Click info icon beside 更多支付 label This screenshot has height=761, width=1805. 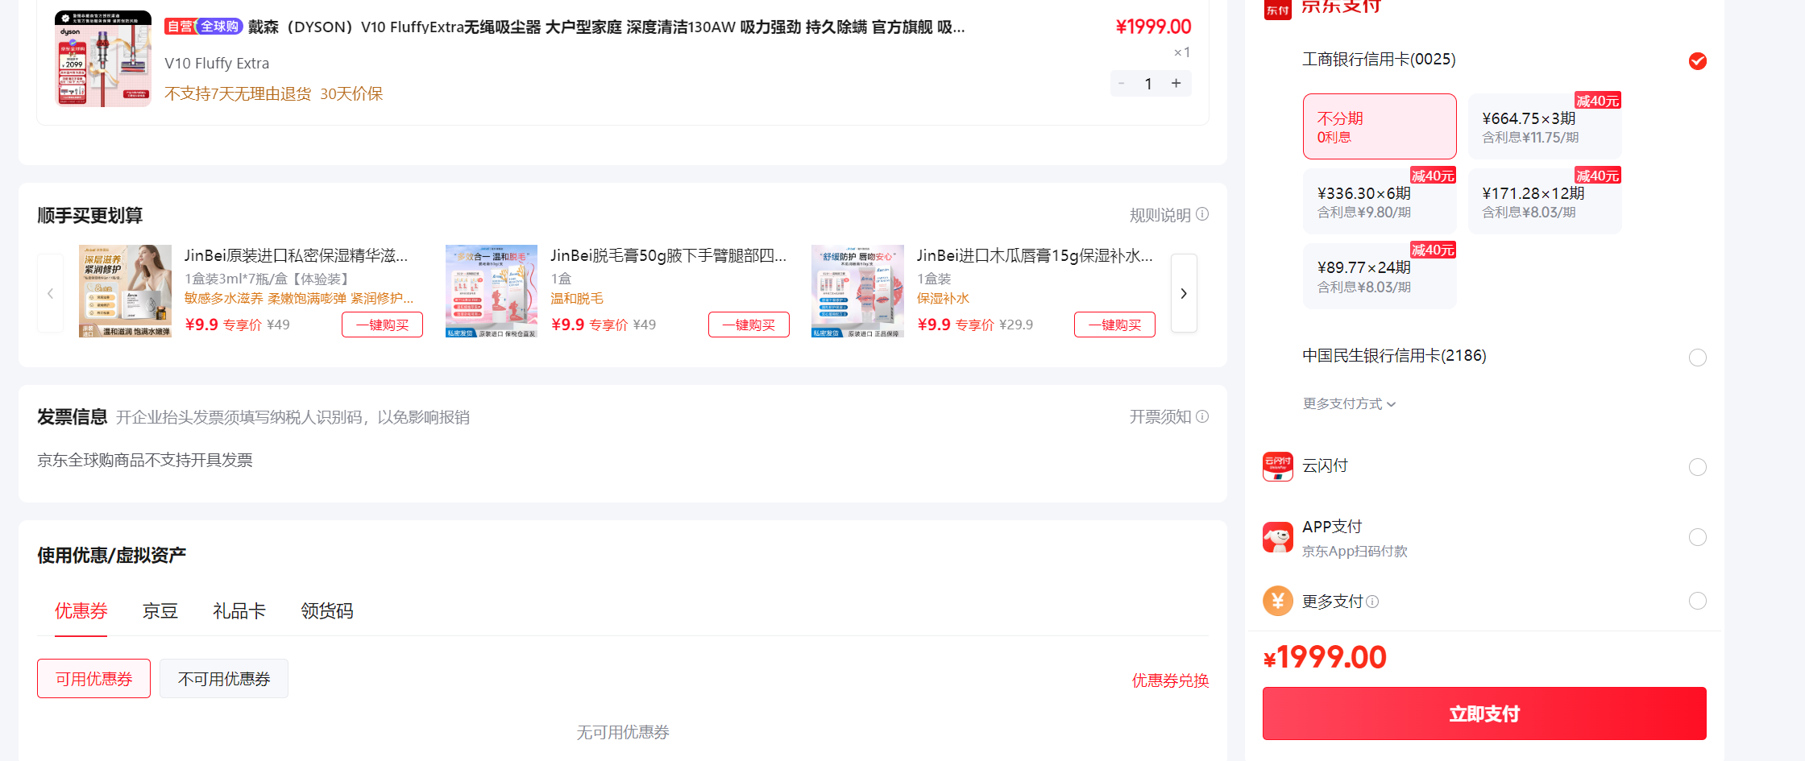(x=1372, y=602)
